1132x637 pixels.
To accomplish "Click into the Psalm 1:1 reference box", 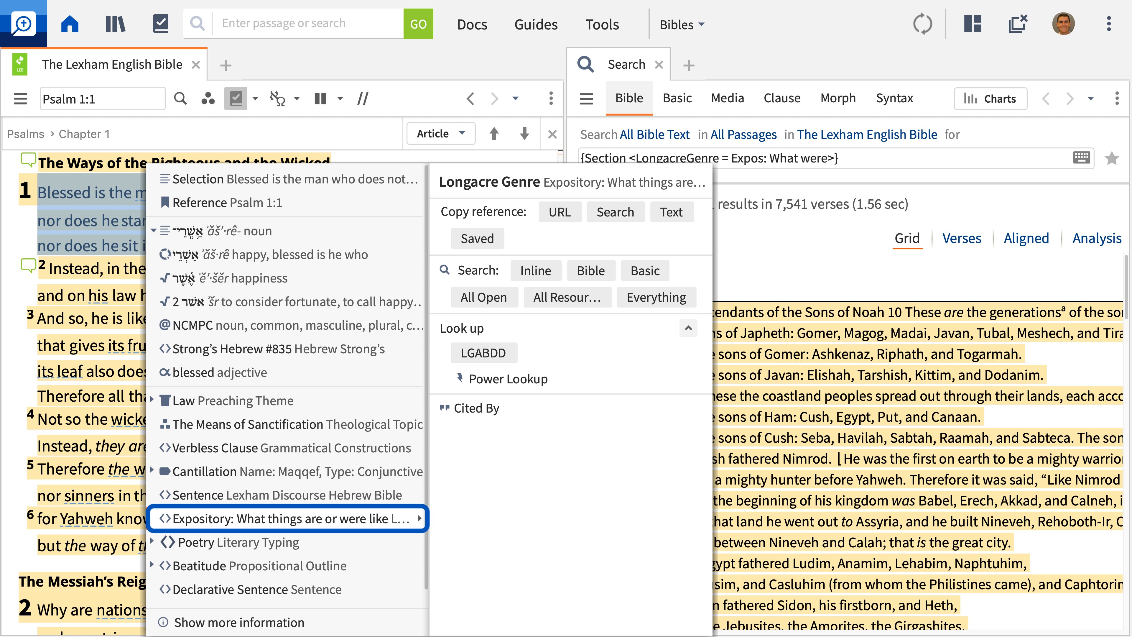I will (102, 98).
